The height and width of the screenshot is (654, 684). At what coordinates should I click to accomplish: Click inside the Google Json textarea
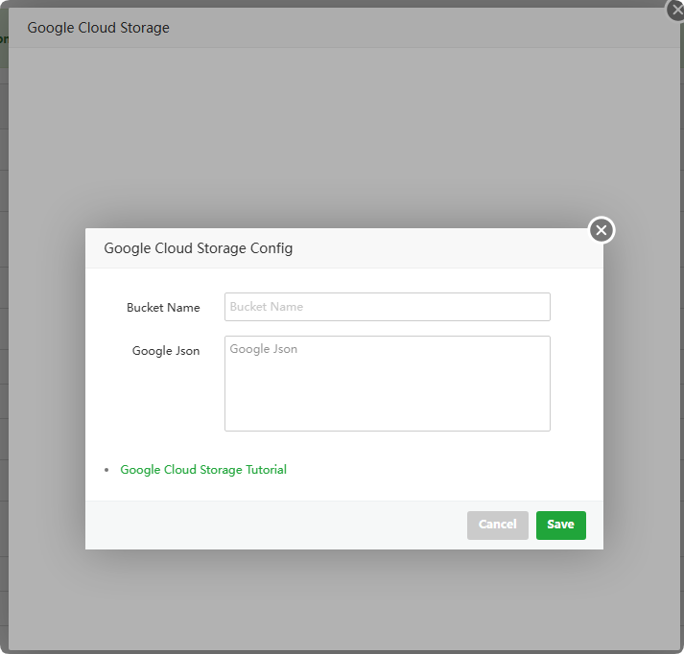pyautogui.click(x=387, y=384)
